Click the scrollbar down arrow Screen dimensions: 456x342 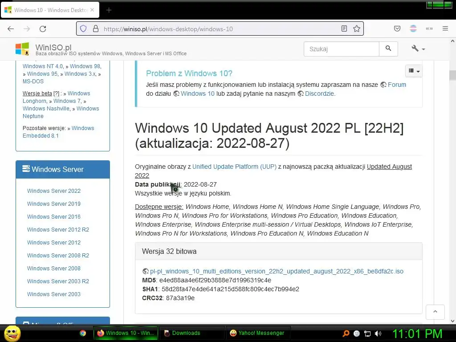coord(452,321)
